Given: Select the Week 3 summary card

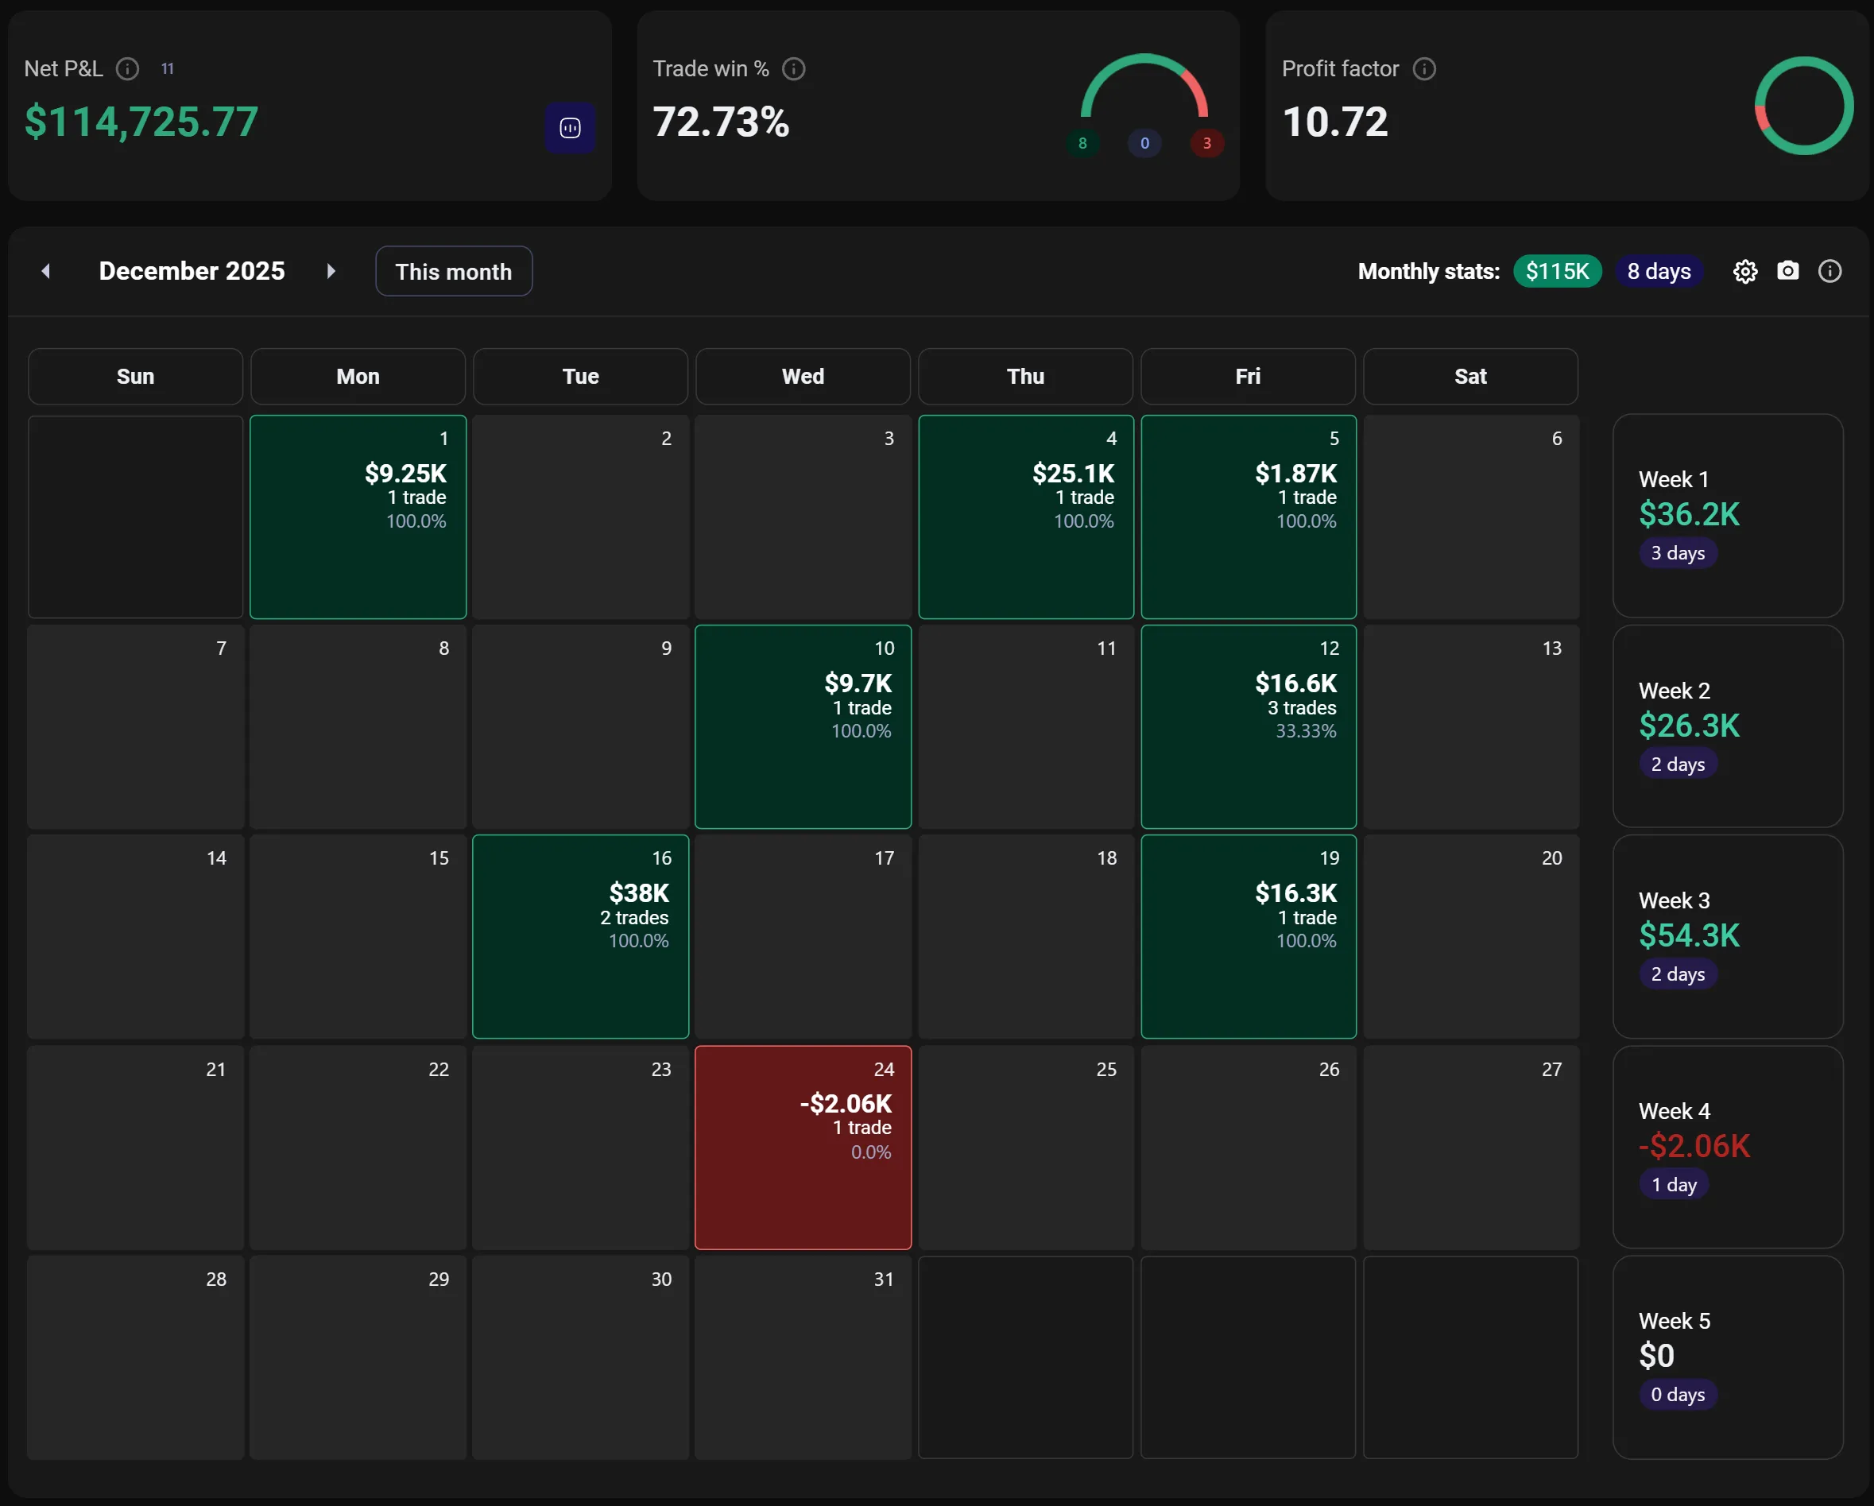Looking at the screenshot, I should (1727, 936).
